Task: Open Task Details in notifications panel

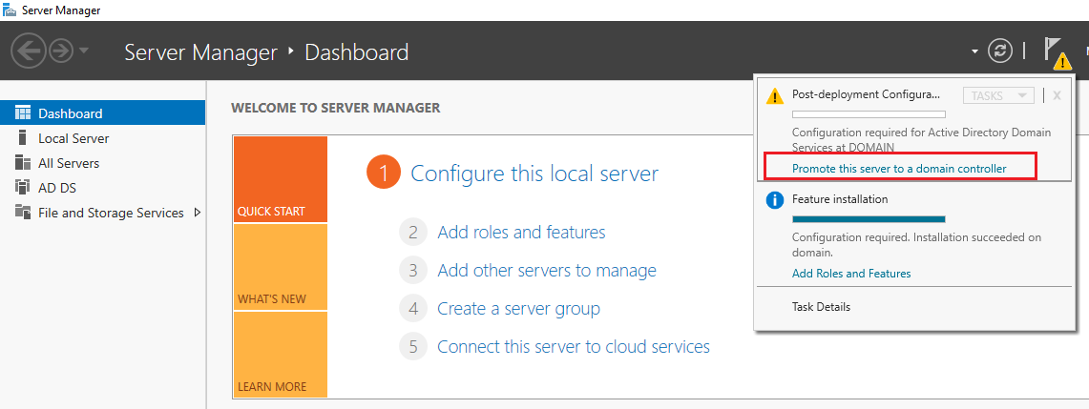Action: coord(821,307)
